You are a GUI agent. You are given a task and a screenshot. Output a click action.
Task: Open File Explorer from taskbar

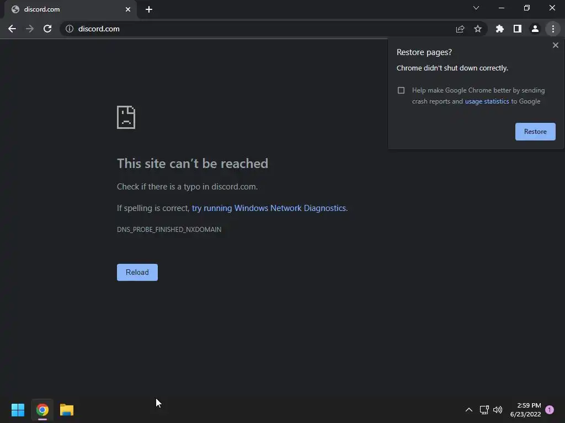[67, 410]
